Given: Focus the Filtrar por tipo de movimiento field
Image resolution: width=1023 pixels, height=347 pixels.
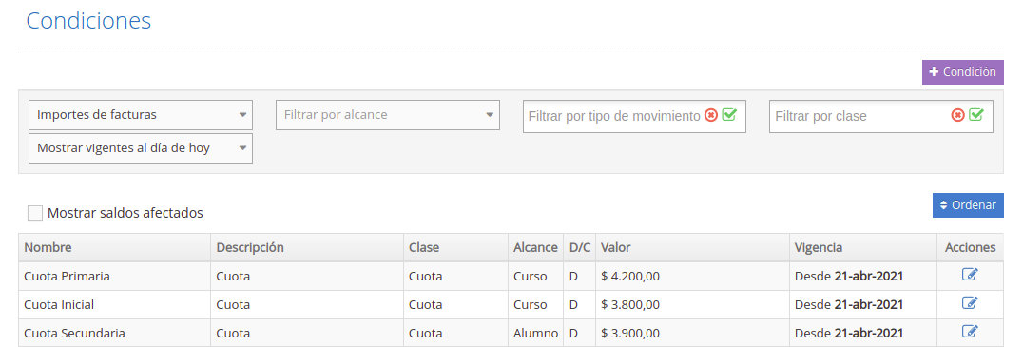Looking at the screenshot, I should click(613, 116).
